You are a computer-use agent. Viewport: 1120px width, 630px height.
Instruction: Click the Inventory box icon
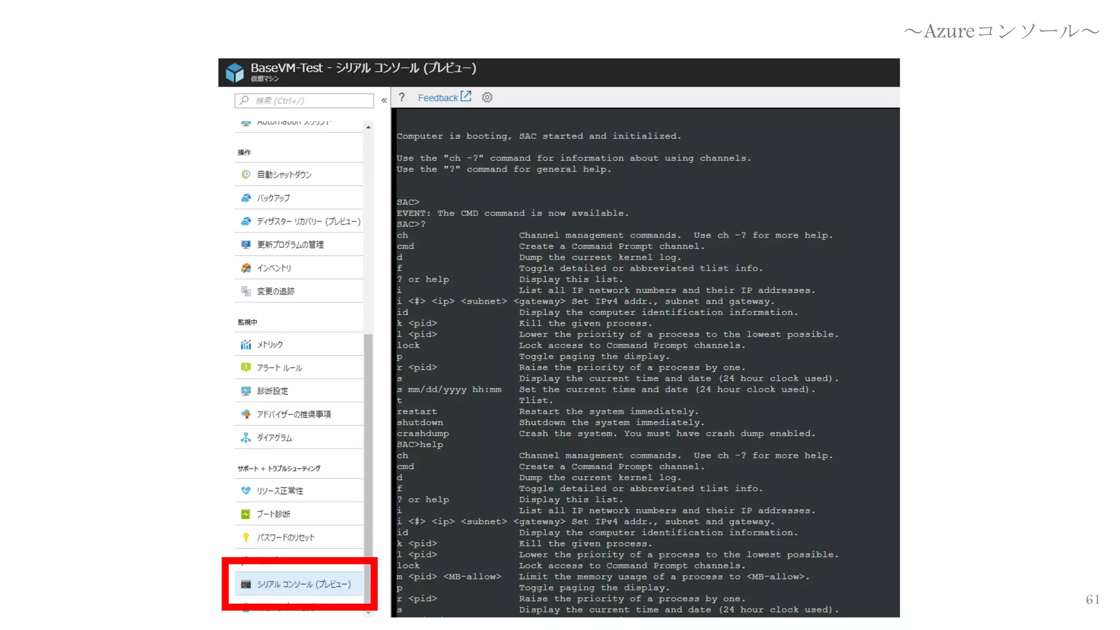246,268
